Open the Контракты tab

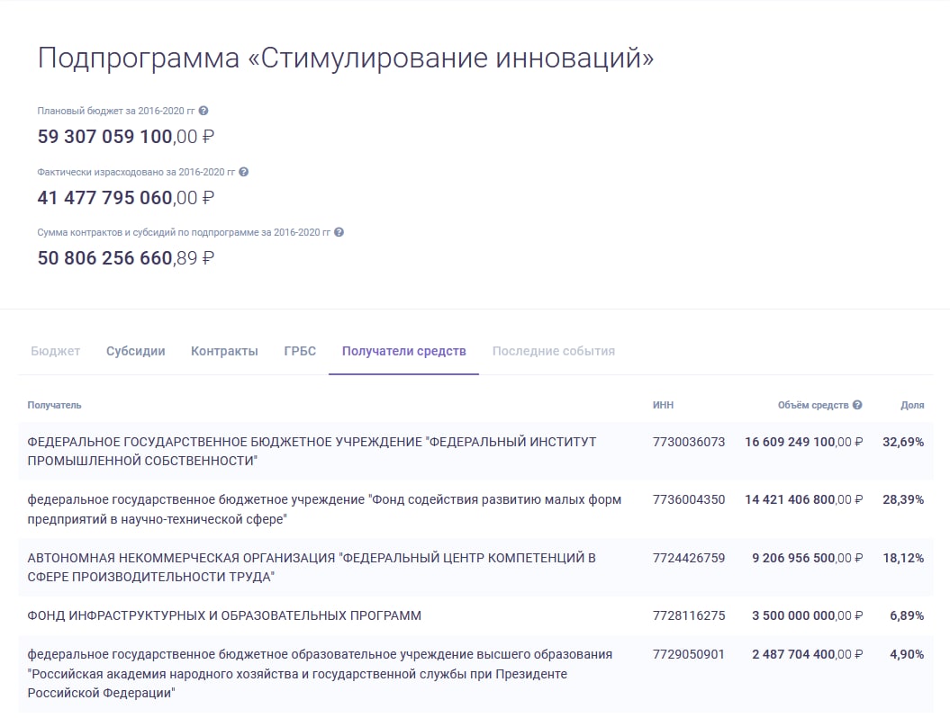[x=224, y=351]
